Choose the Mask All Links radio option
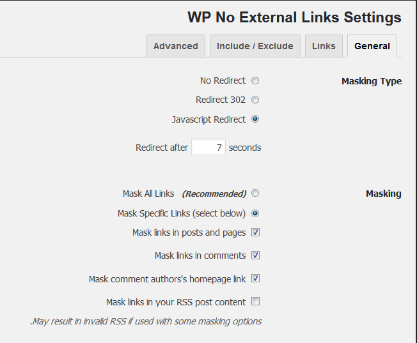The image size is (417, 343). tap(255, 194)
